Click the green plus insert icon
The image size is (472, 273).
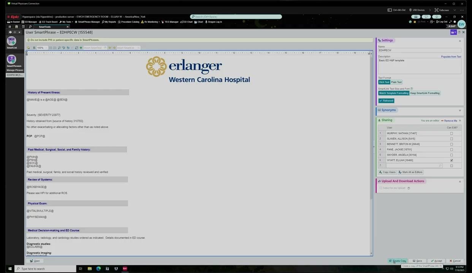[81, 48]
